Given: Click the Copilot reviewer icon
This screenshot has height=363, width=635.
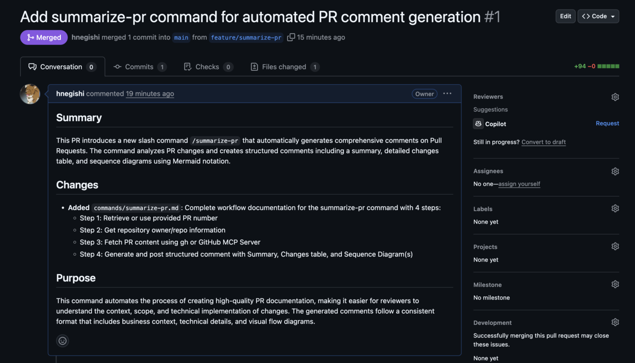Looking at the screenshot, I should coord(478,124).
